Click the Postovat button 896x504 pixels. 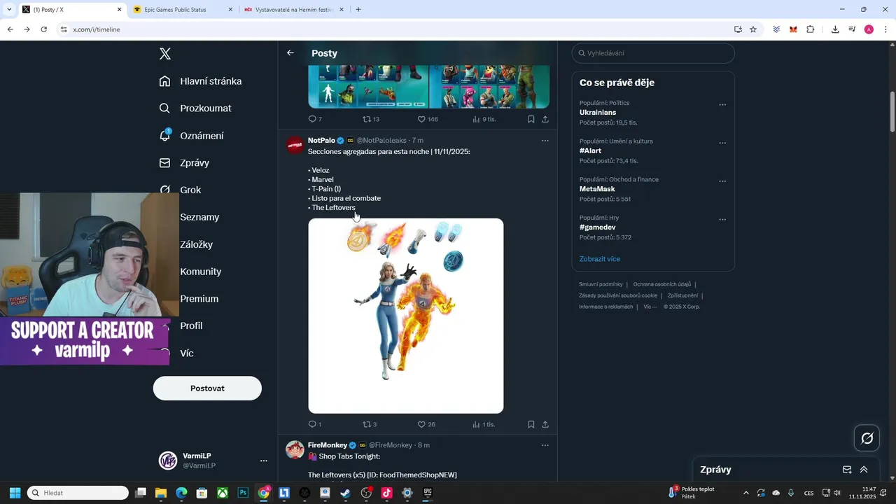(x=207, y=388)
